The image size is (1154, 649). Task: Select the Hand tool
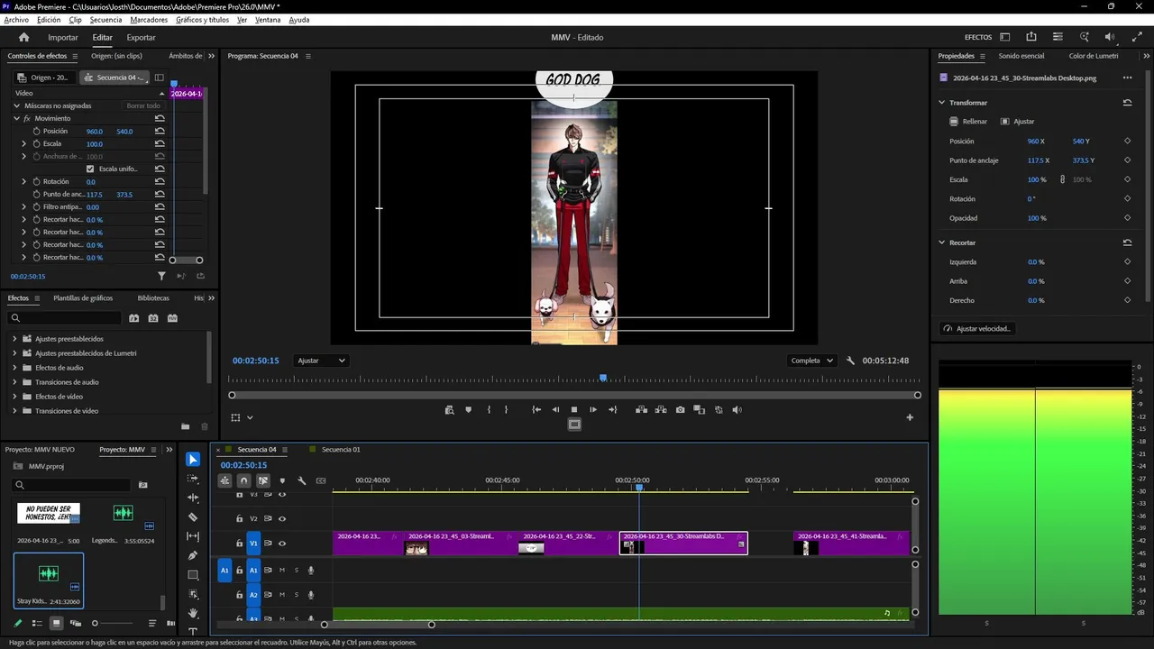point(193,613)
